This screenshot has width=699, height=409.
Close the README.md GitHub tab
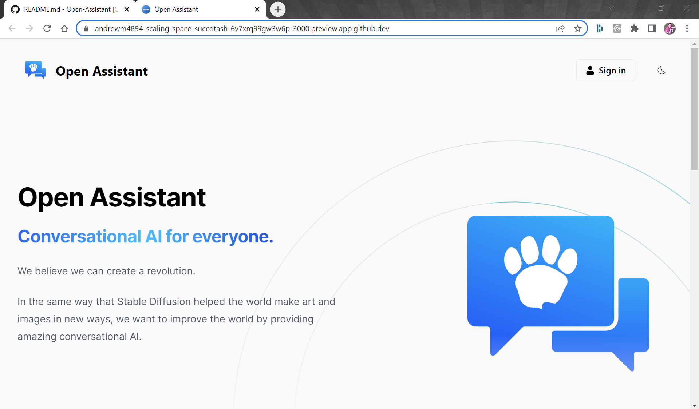coord(127,9)
